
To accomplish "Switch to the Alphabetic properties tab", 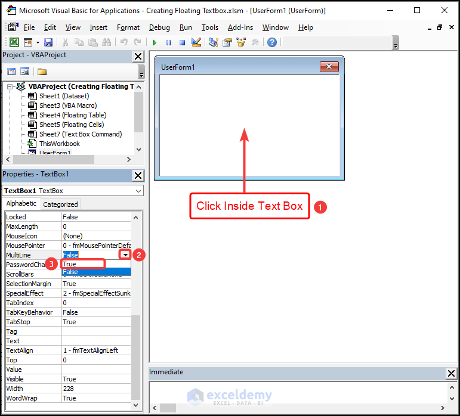I will click(21, 203).
